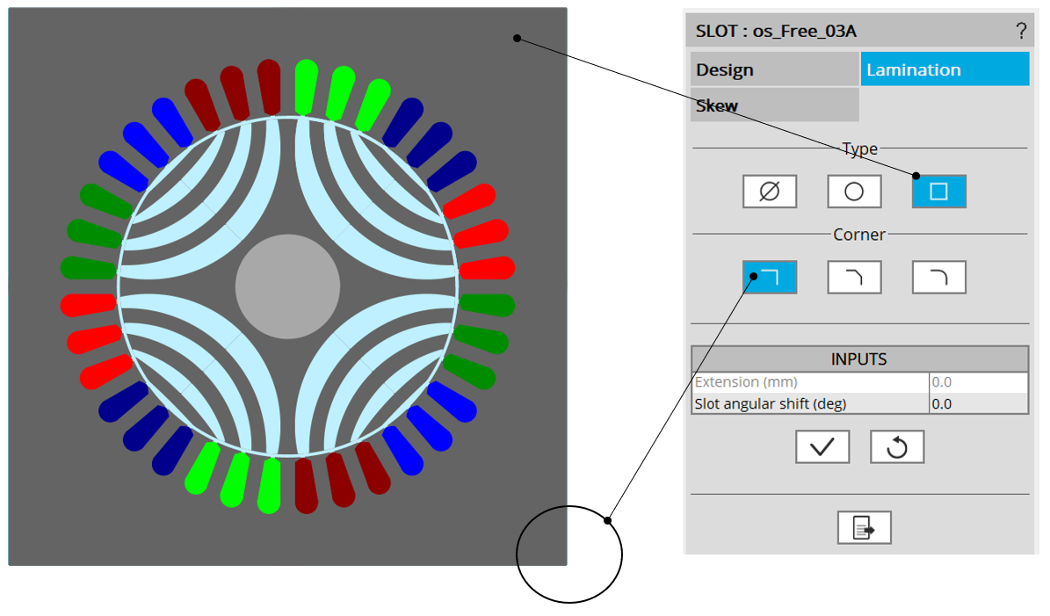Select the slashed circle lamination type
The height and width of the screenshot is (616, 1050).
pyautogui.click(x=769, y=191)
